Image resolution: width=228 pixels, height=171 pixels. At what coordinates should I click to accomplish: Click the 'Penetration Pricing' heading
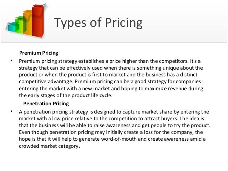point(46,104)
